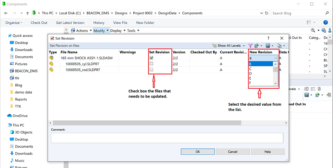
Task: Open the dropdown arrow beside the save icon
Action: tap(273, 46)
